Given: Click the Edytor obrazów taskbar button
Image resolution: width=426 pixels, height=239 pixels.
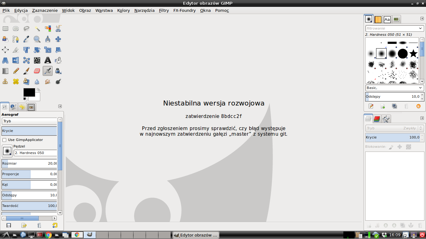Looking at the screenshot, I should coord(196,235).
